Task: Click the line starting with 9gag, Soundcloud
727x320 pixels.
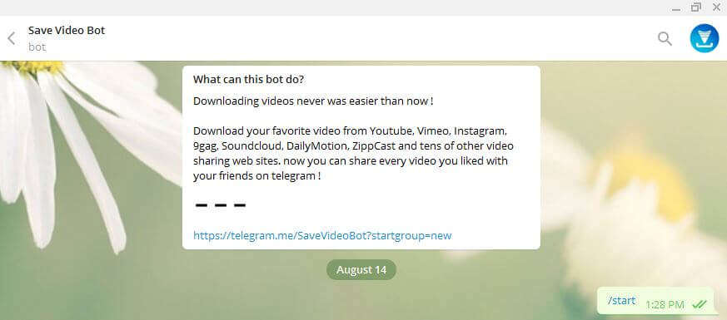Action: pos(353,146)
